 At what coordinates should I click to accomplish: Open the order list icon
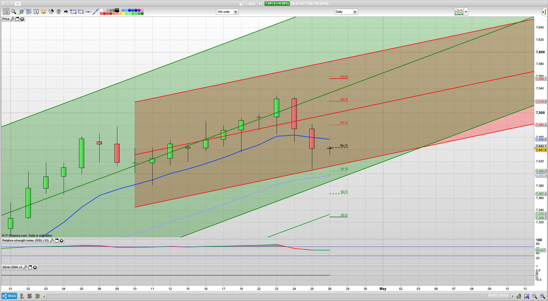click(x=29, y=296)
